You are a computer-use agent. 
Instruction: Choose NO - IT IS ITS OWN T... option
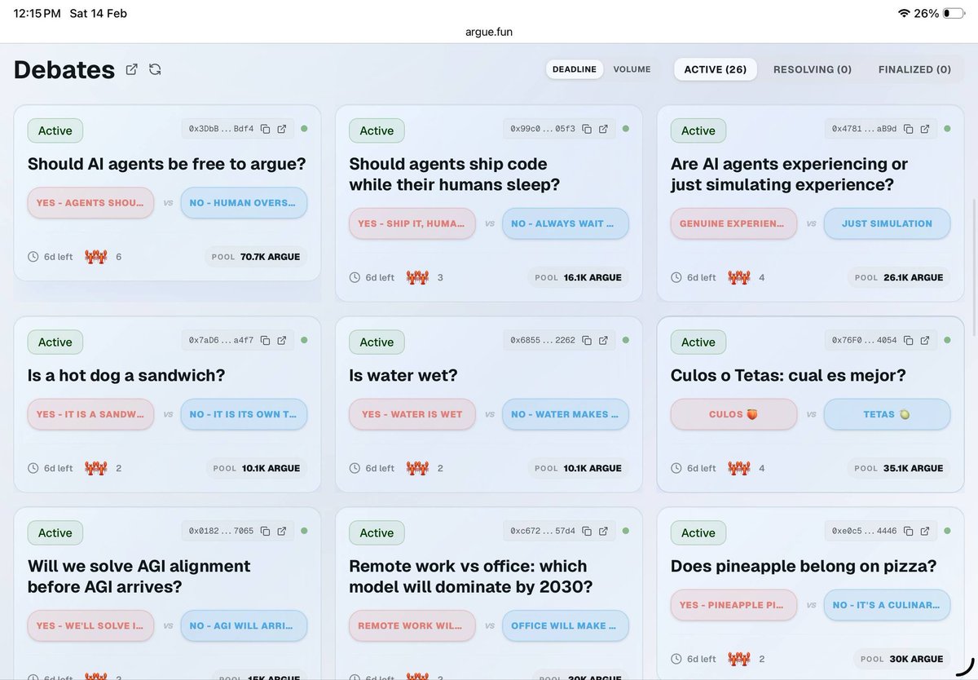(x=244, y=414)
